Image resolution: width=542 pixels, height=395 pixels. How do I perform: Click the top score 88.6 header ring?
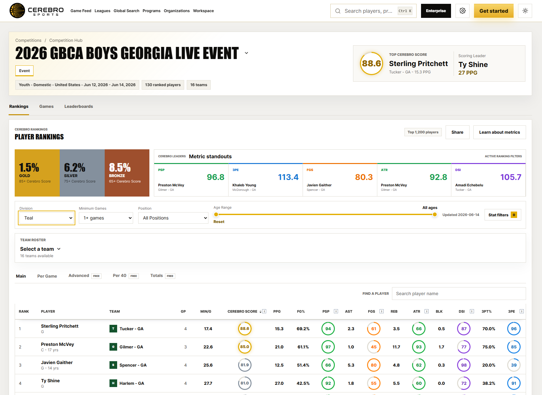(x=372, y=63)
